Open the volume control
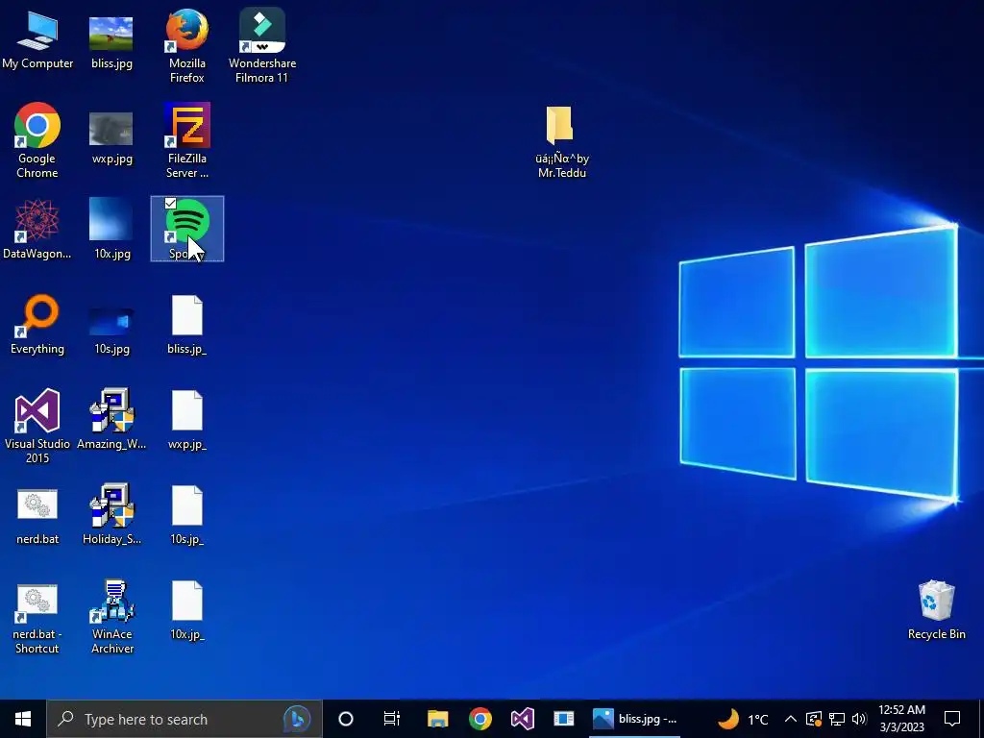The width and height of the screenshot is (984, 738). click(859, 719)
